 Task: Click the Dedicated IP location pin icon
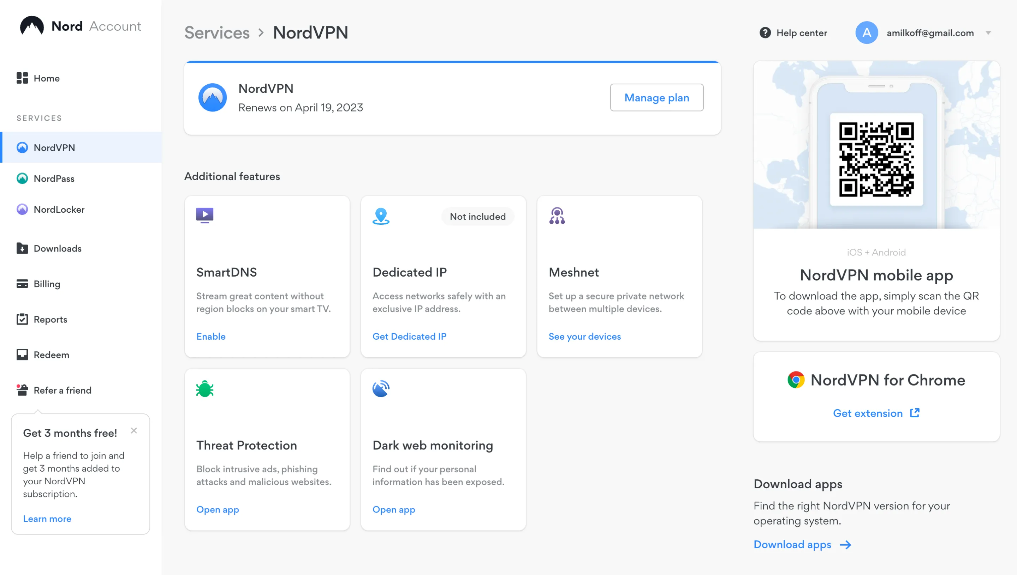coord(381,216)
